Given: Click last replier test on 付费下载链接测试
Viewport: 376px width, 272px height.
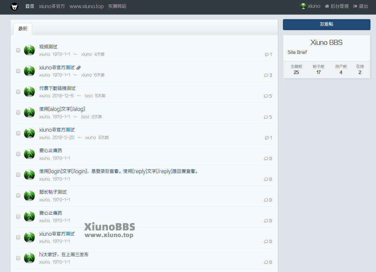Looking at the screenshot, I should tap(89, 96).
